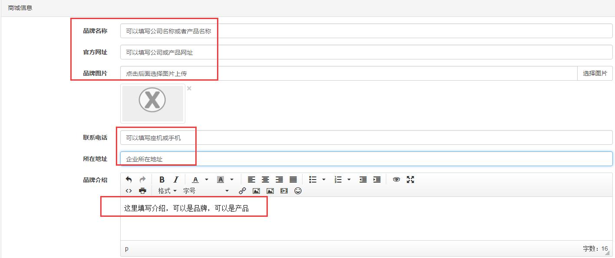Image resolution: width=615 pixels, height=258 pixels.
Task: Open the font color swatch picker
Action: (206, 180)
